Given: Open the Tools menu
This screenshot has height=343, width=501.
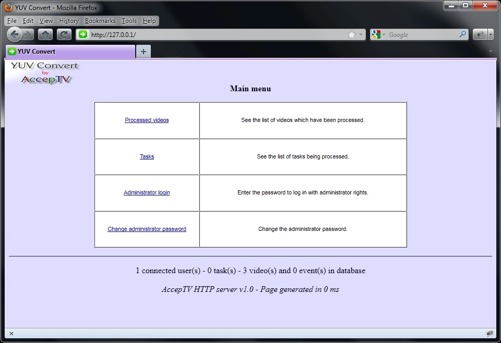Looking at the screenshot, I should [129, 21].
